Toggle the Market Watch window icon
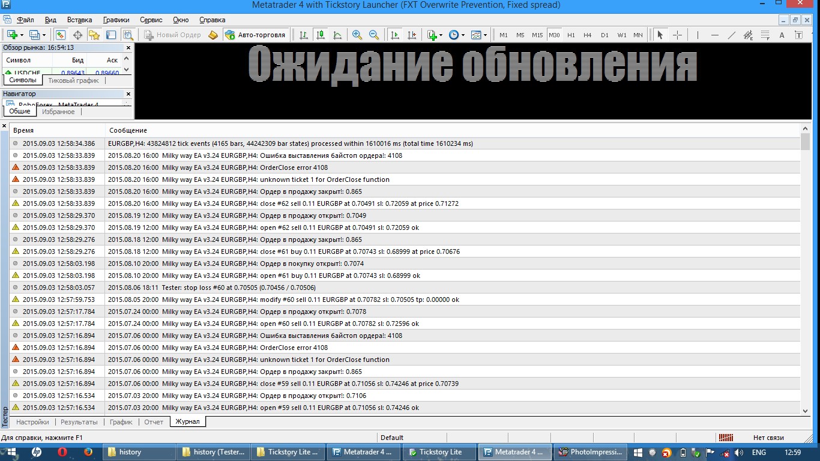The height and width of the screenshot is (461, 820). click(60, 35)
